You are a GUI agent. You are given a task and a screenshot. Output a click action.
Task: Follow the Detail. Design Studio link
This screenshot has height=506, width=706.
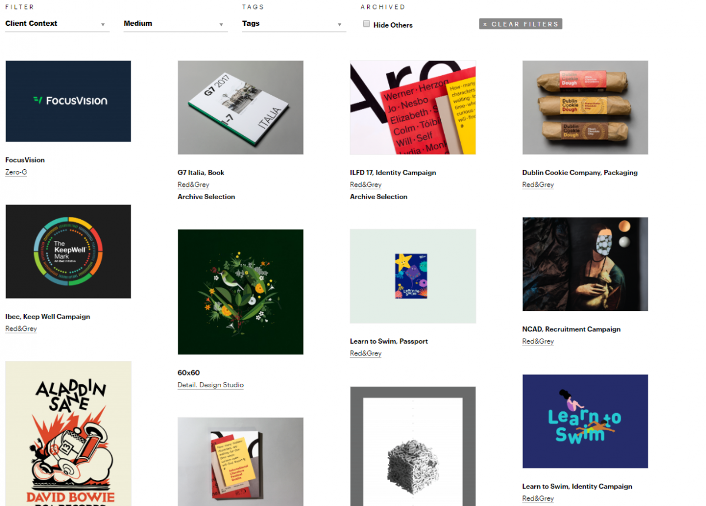211,385
